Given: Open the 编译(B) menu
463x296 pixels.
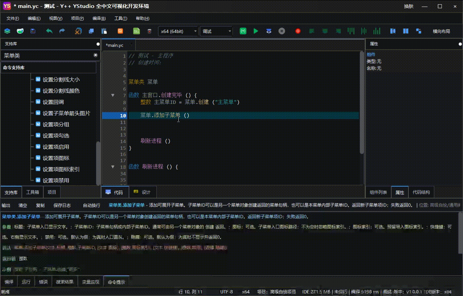Looking at the screenshot, I should tap(99, 18).
